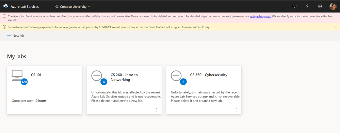
Task: Click the user profile avatar
Action: (x=333, y=6)
